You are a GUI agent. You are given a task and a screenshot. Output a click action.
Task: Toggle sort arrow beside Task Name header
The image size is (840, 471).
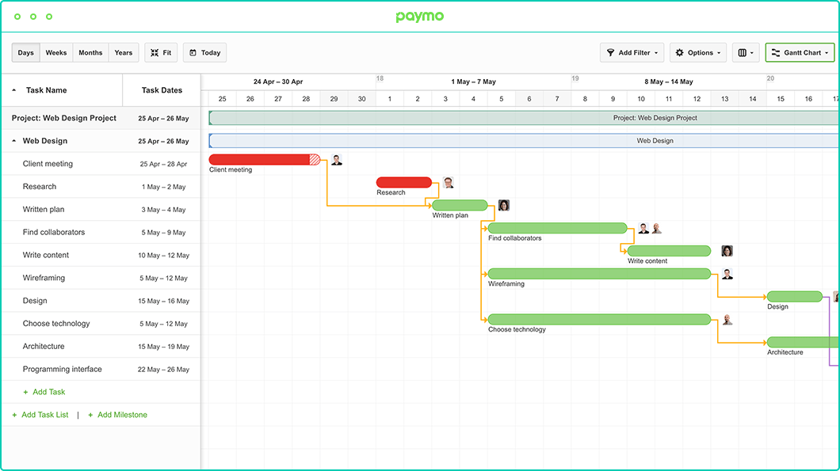14,90
